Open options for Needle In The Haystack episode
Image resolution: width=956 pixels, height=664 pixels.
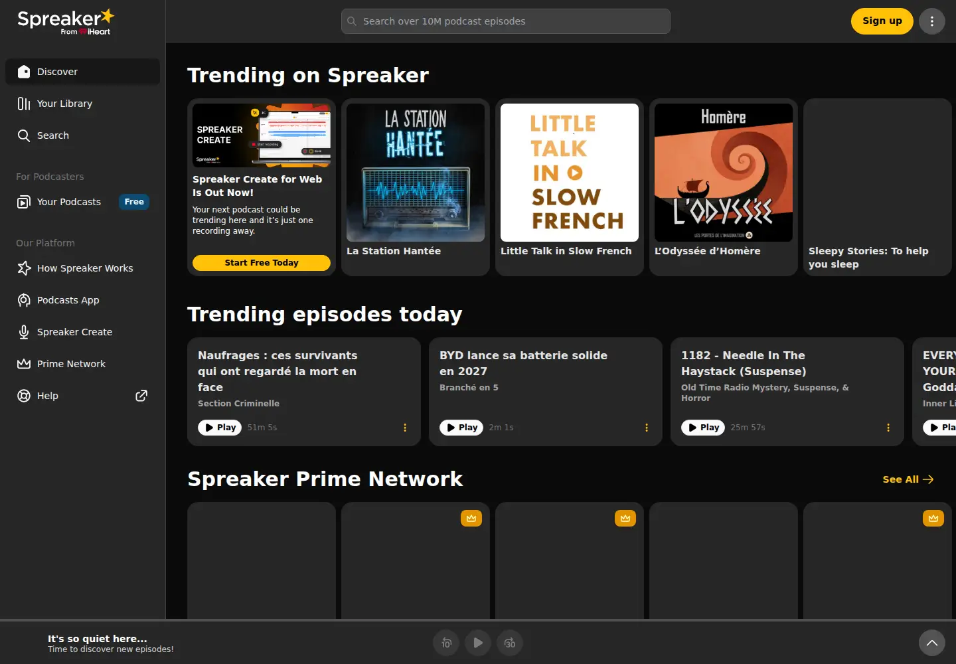point(888,428)
